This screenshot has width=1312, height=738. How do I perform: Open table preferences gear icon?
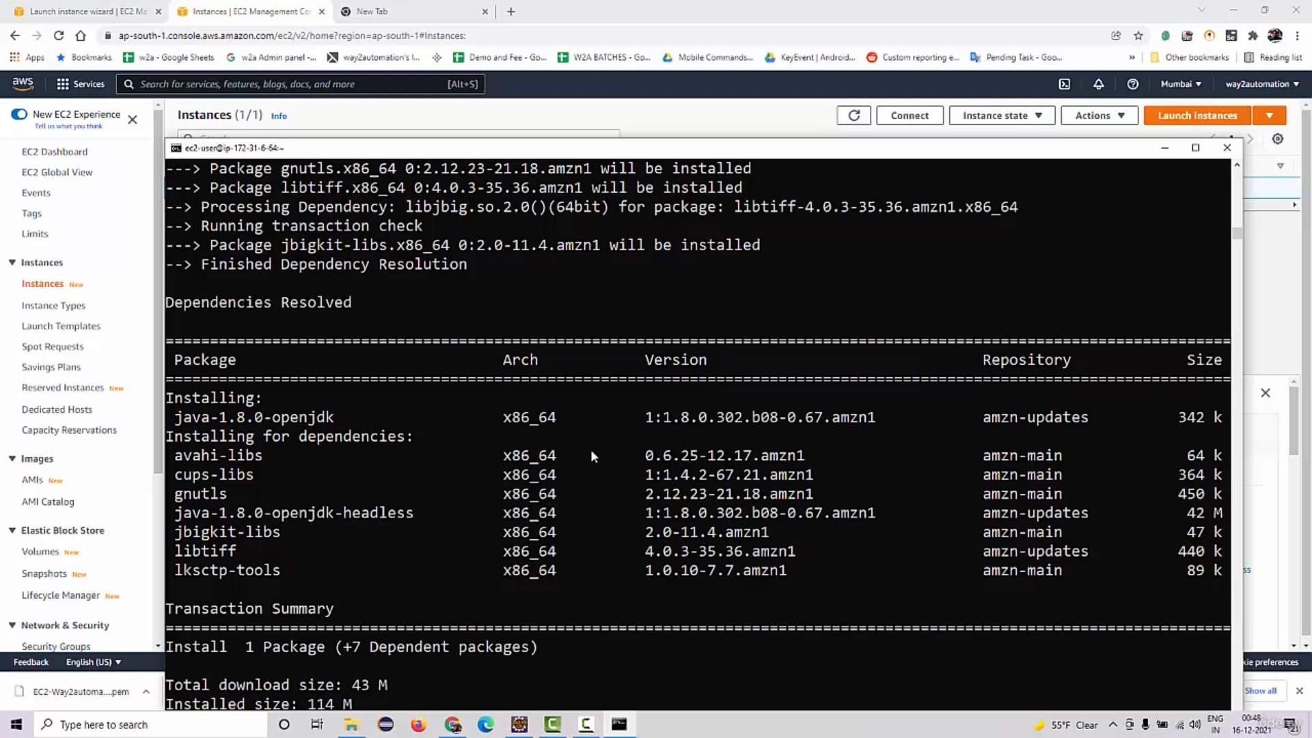(x=1277, y=139)
